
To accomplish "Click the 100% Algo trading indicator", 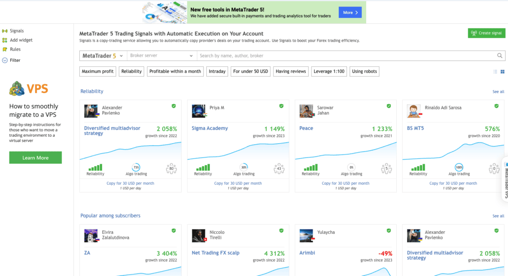I will 459,167.
